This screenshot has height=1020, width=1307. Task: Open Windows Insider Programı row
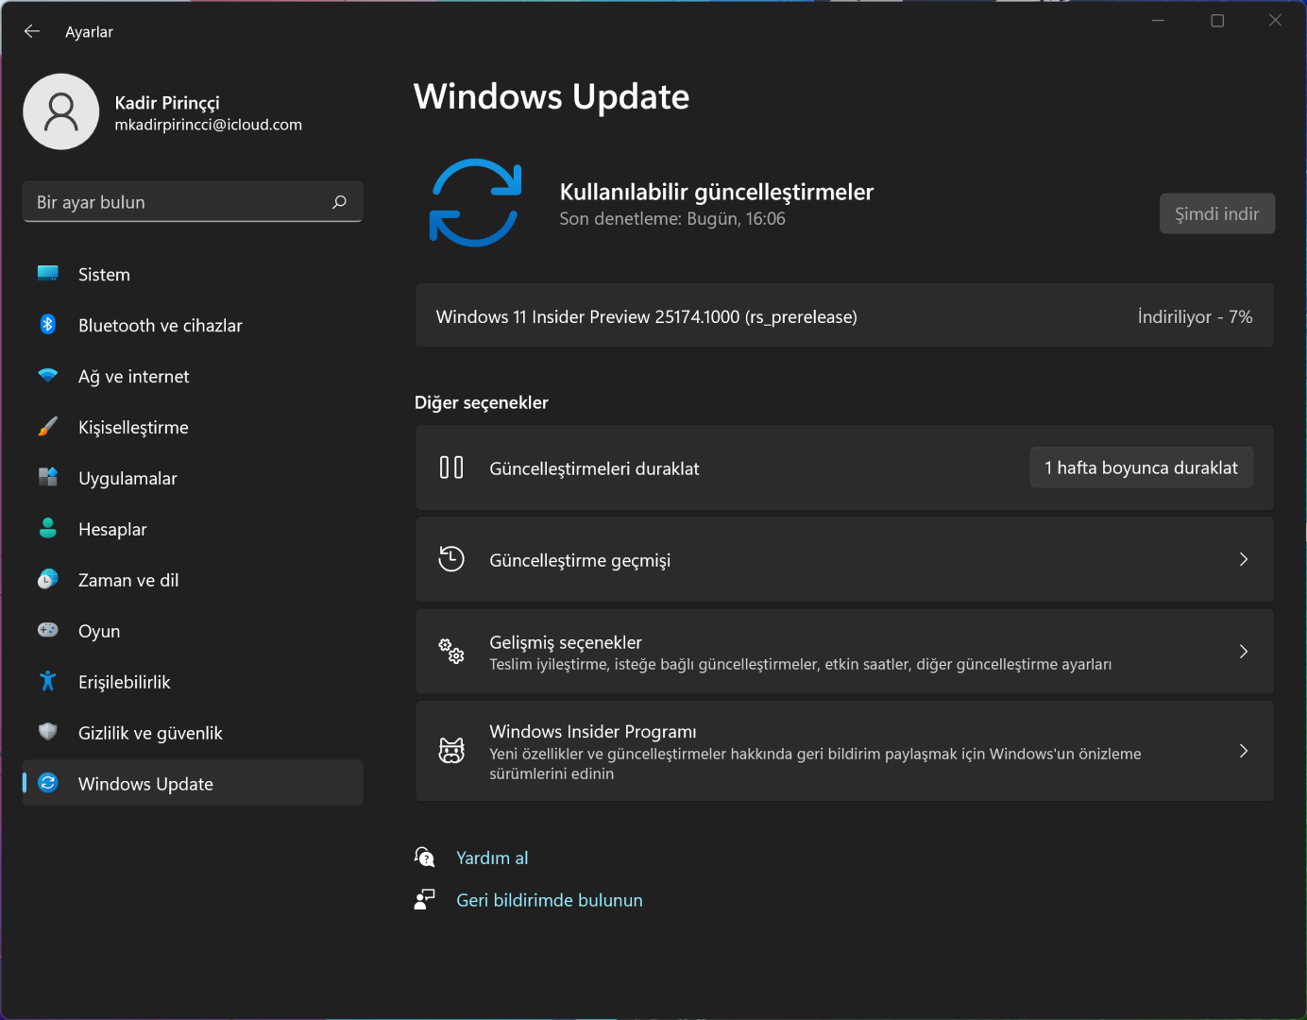click(844, 751)
